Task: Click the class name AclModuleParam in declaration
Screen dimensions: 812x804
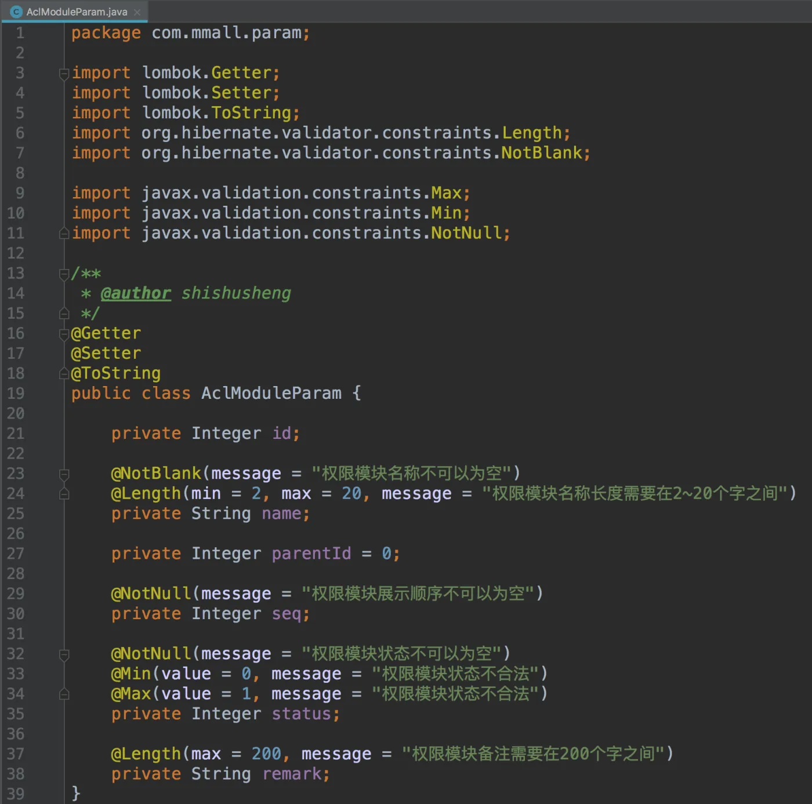Action: pyautogui.click(x=271, y=394)
